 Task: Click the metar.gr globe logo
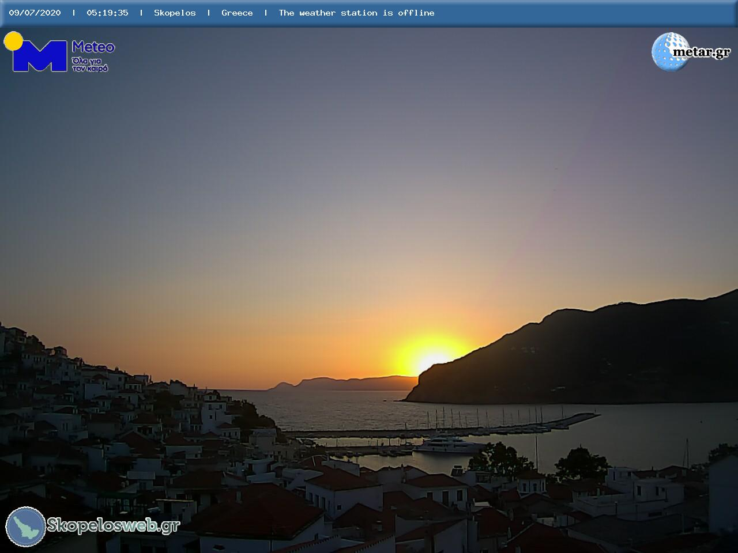(670, 52)
